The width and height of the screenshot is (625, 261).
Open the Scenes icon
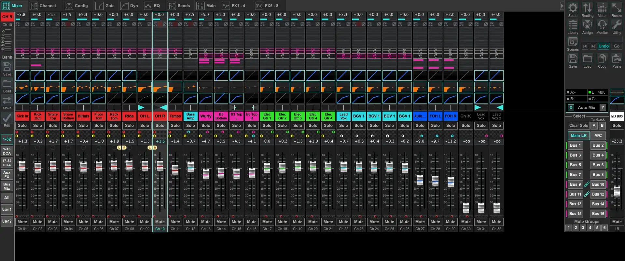tap(573, 42)
